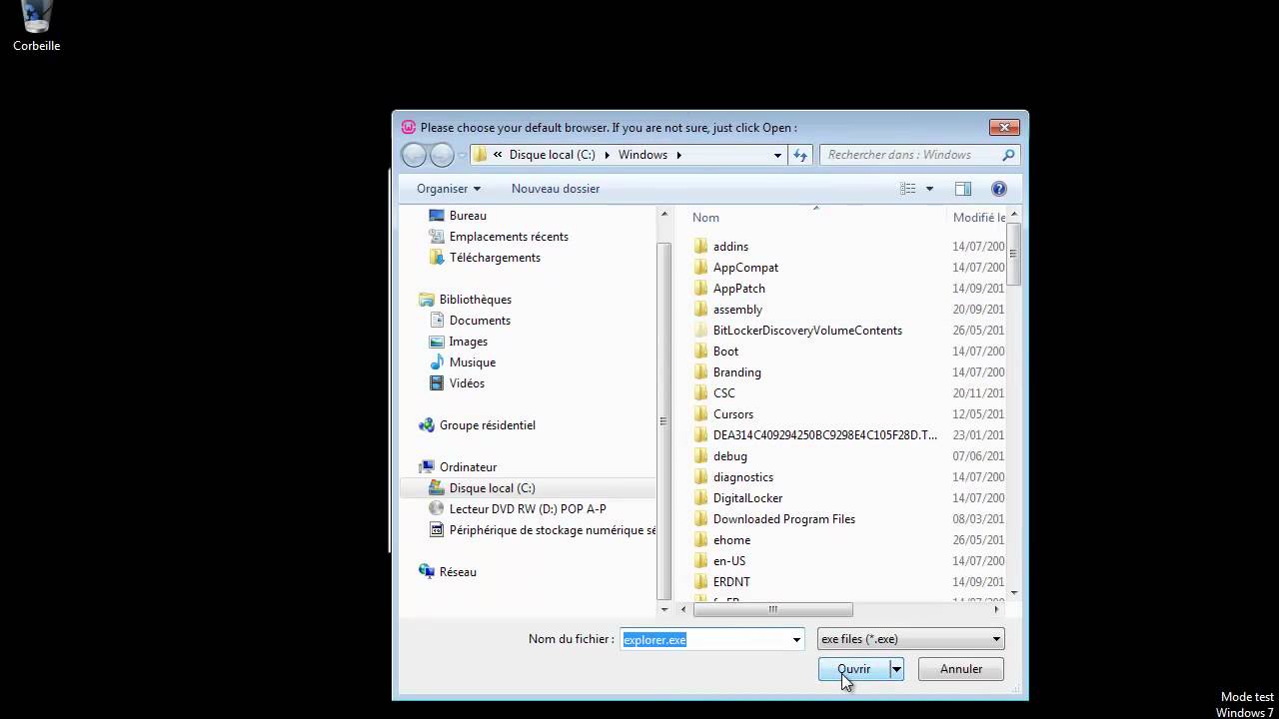
Task: Select Bureau in the navigation pane
Action: [x=468, y=216]
